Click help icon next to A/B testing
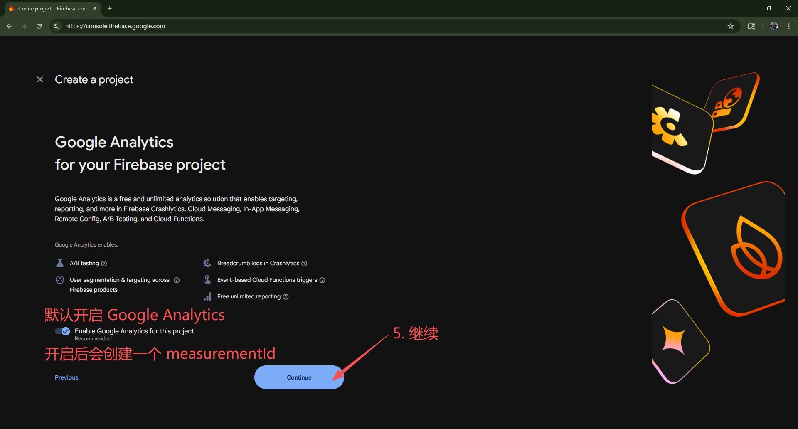The image size is (798, 429). click(x=104, y=264)
